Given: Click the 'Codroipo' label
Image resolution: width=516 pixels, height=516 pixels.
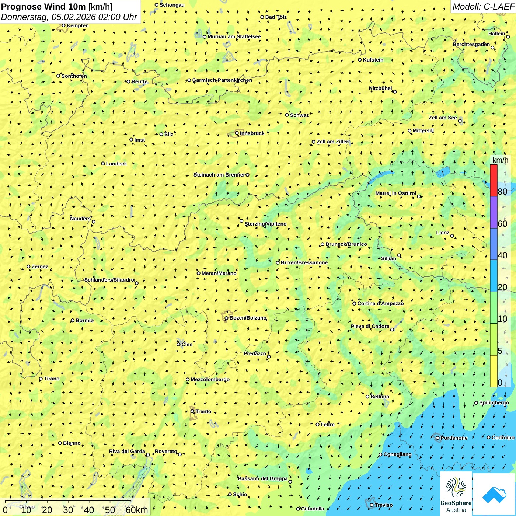Looking at the screenshot, I should [503, 437].
